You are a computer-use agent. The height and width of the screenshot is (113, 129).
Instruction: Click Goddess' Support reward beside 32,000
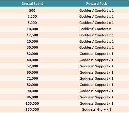(x=97, y=54)
